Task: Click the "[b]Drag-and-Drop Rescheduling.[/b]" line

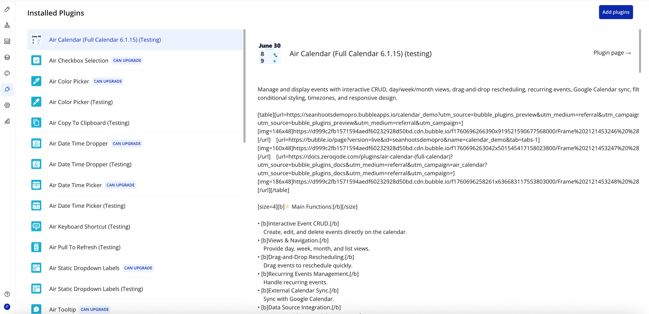Action: pyautogui.click(x=307, y=257)
